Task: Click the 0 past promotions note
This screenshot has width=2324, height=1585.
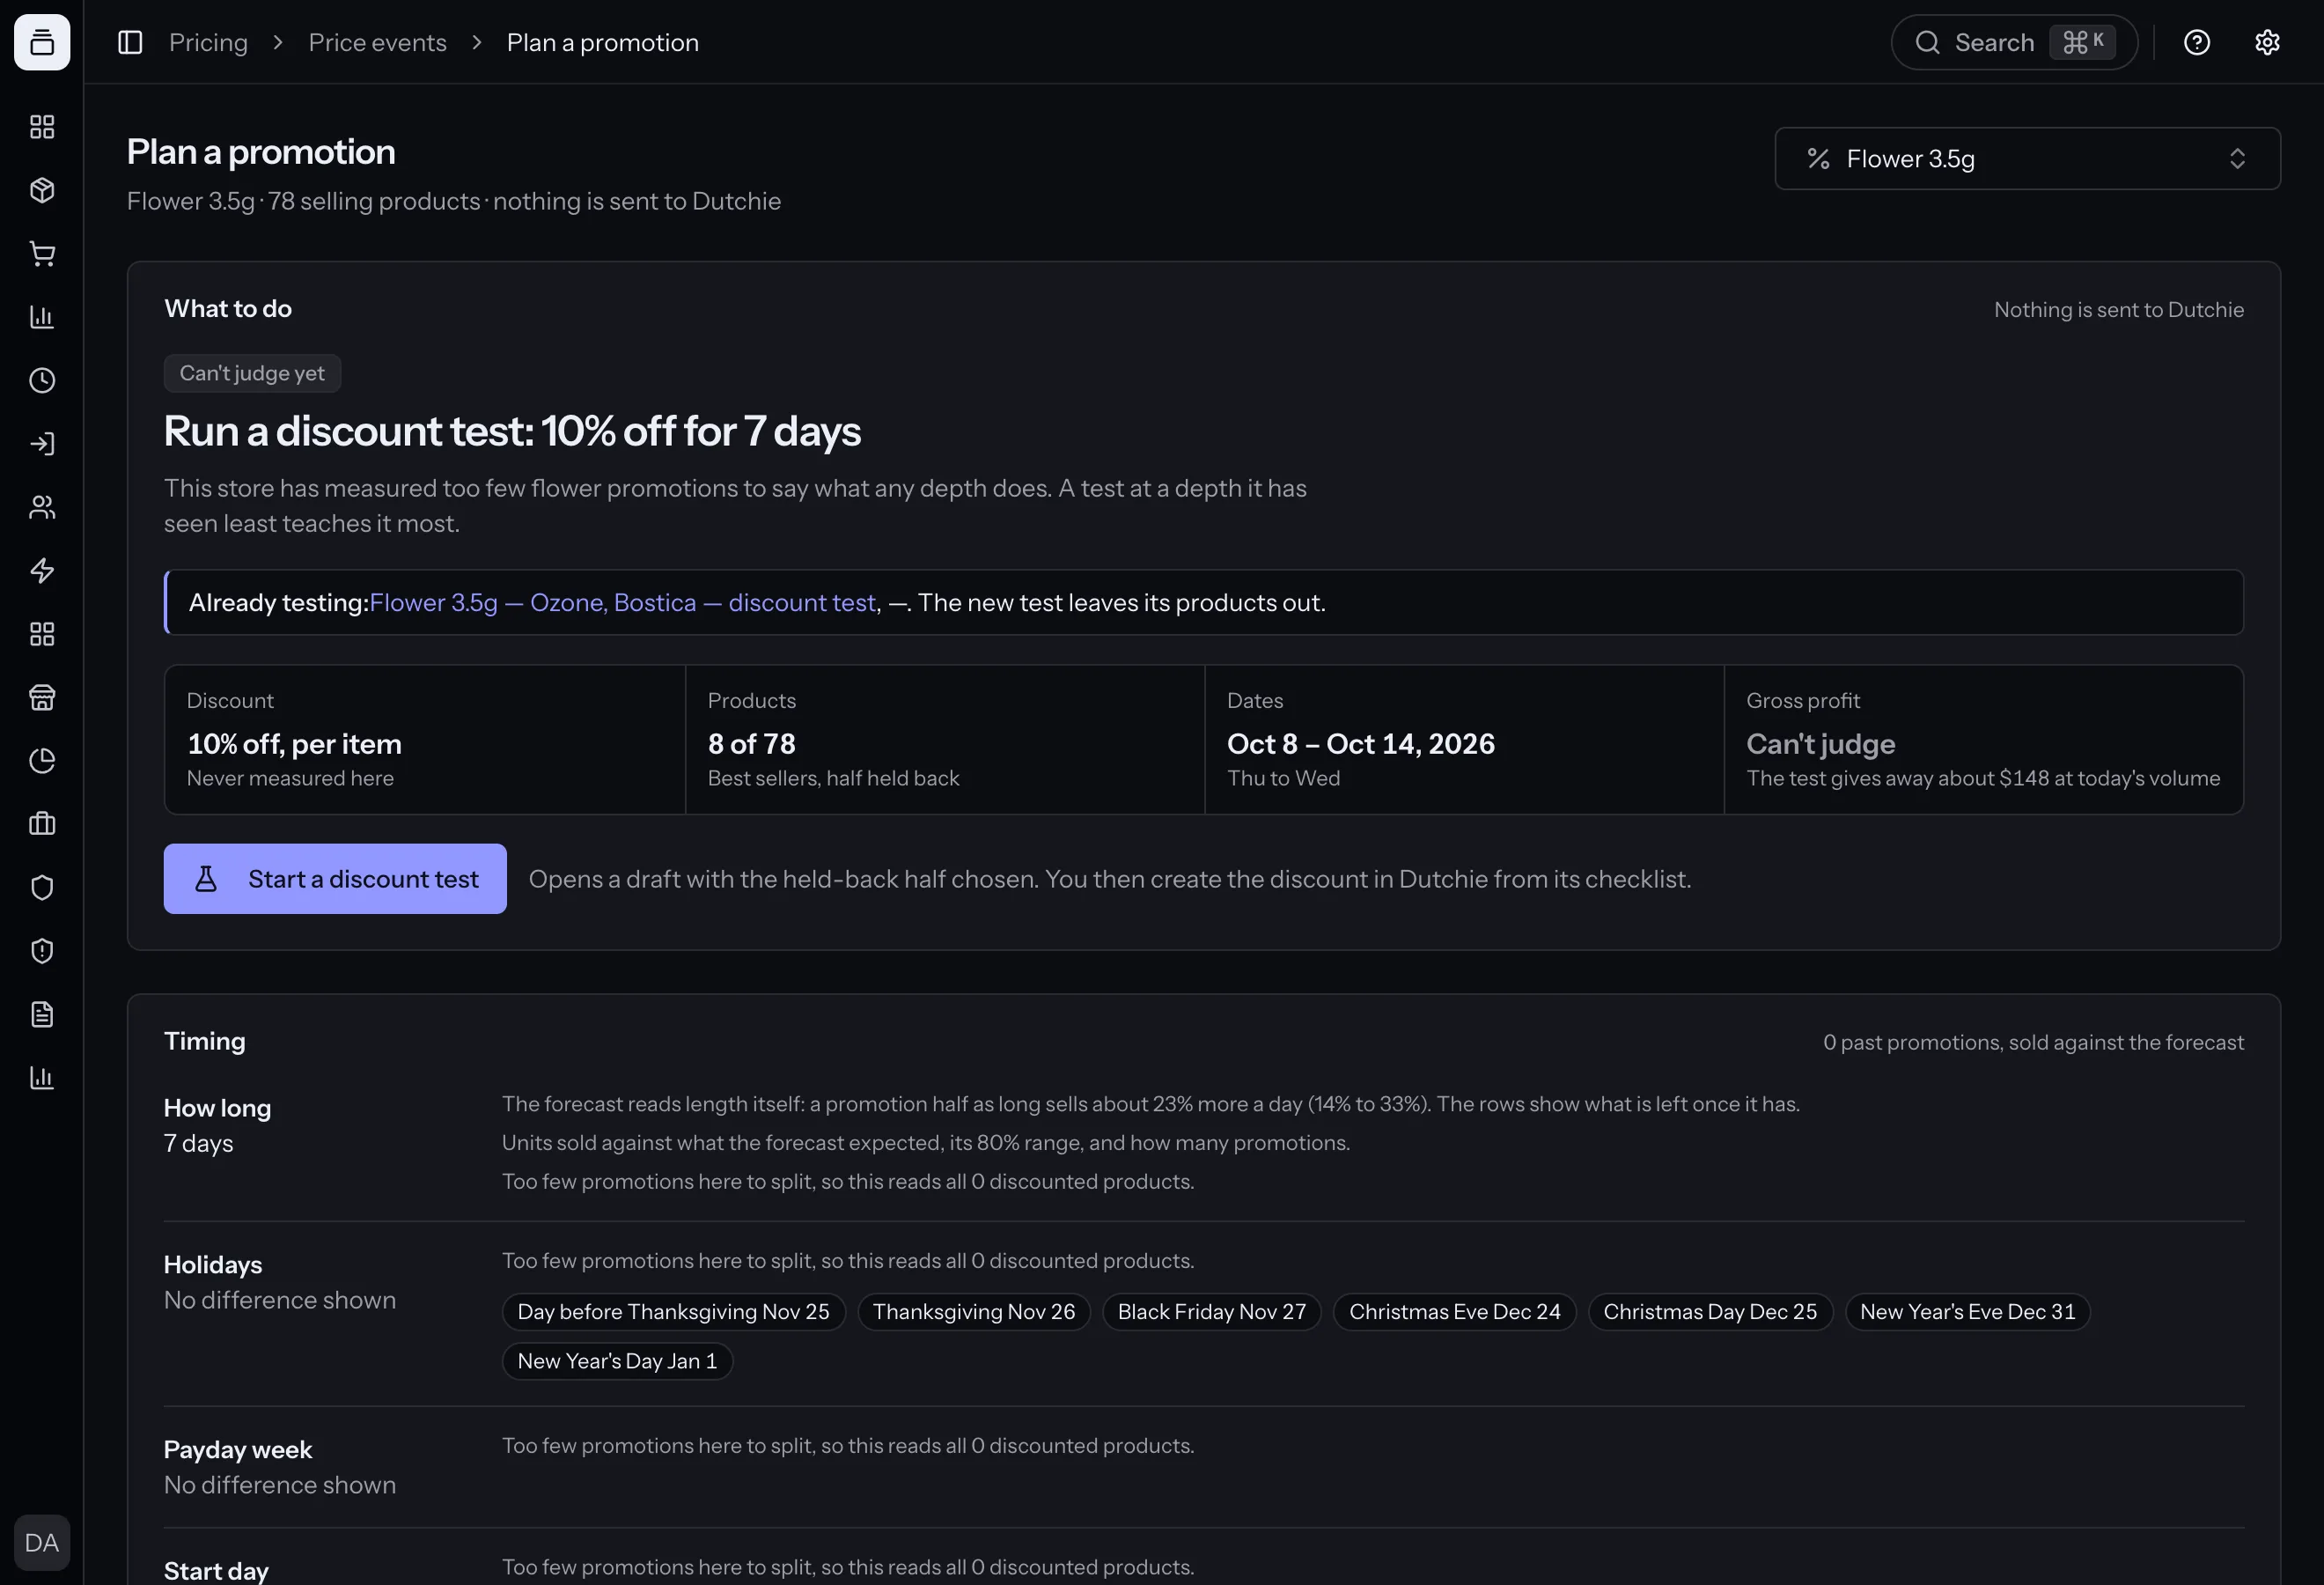Action: [2033, 1042]
